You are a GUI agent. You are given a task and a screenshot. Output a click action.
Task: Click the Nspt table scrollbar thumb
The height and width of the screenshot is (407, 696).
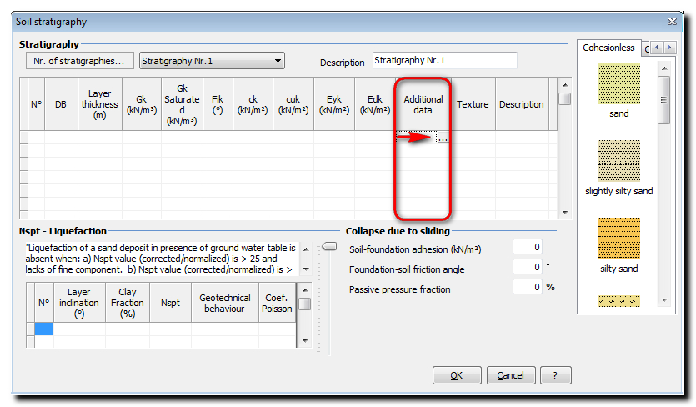pyautogui.click(x=305, y=304)
